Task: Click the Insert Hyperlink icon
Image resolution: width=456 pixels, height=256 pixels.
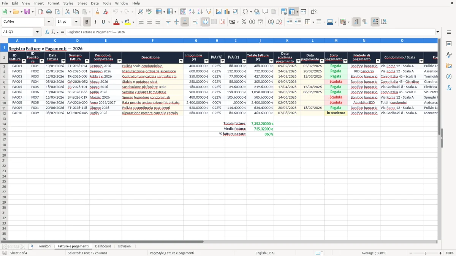Action: [x=257, y=12]
